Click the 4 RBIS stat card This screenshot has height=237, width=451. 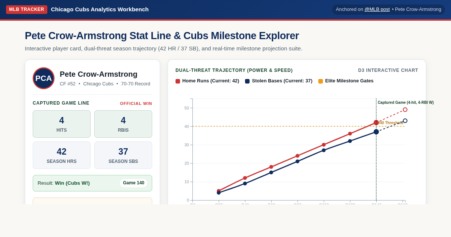123,124
